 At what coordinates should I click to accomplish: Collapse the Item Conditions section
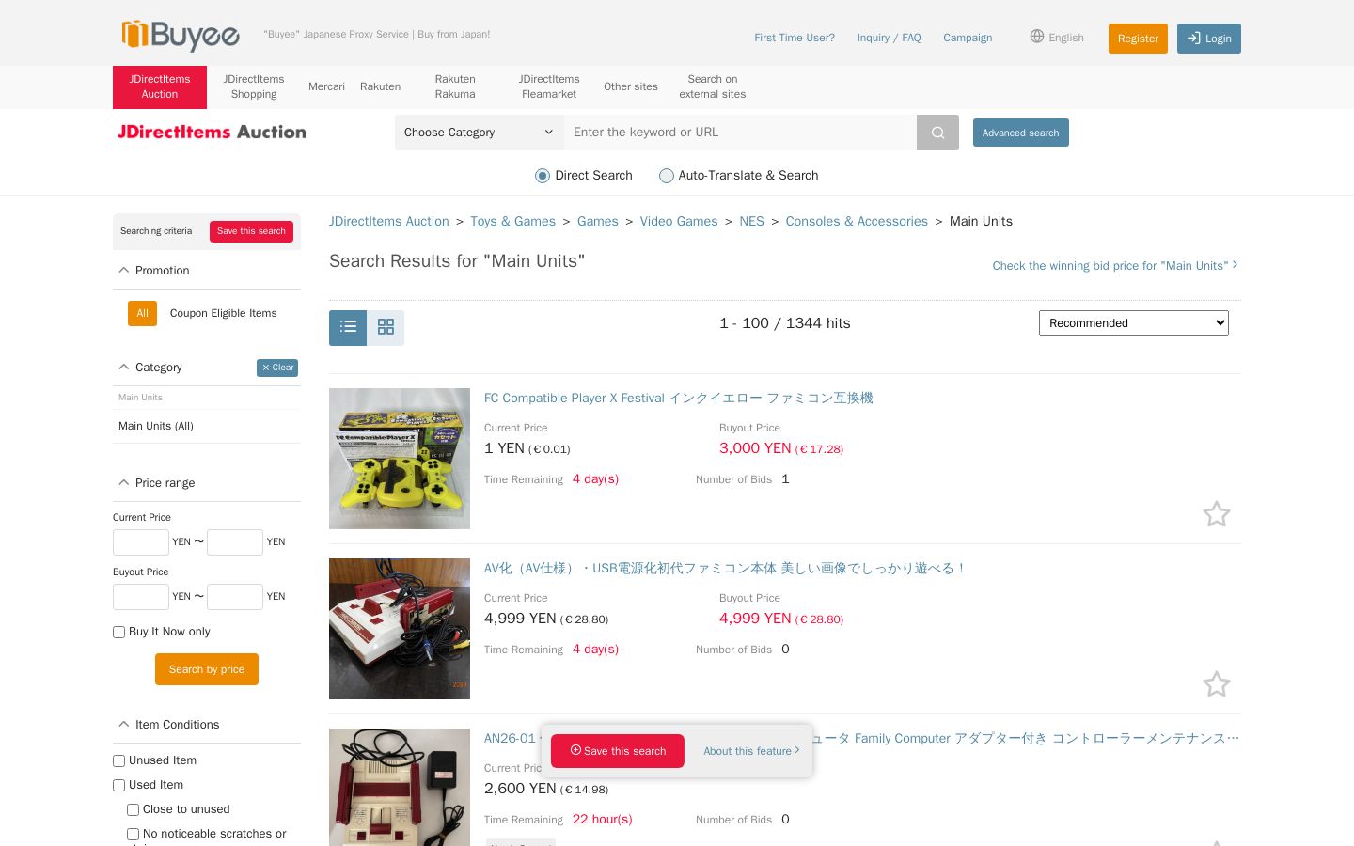[x=124, y=724]
